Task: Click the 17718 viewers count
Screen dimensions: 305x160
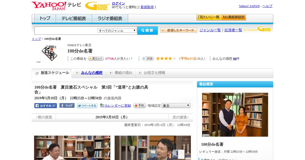Action: coord(109,59)
